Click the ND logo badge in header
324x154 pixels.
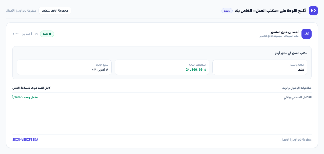pyautogui.click(x=313, y=11)
